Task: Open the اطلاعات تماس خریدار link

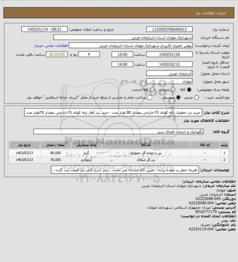Action: [x=51, y=45]
